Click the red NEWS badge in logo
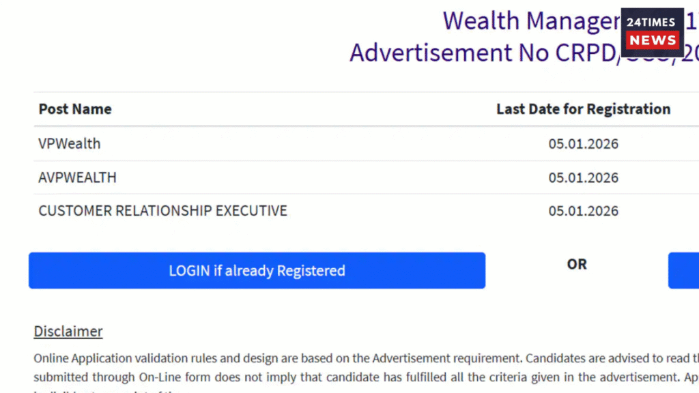Viewport: 699px width, 393px height. [x=653, y=41]
